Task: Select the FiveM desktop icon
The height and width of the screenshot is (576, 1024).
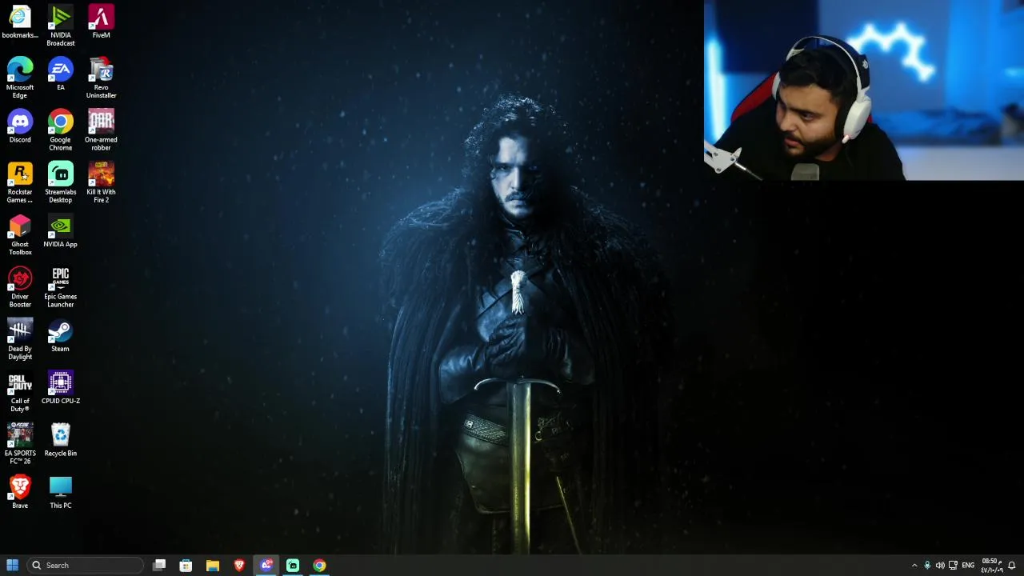Action: pos(101,22)
